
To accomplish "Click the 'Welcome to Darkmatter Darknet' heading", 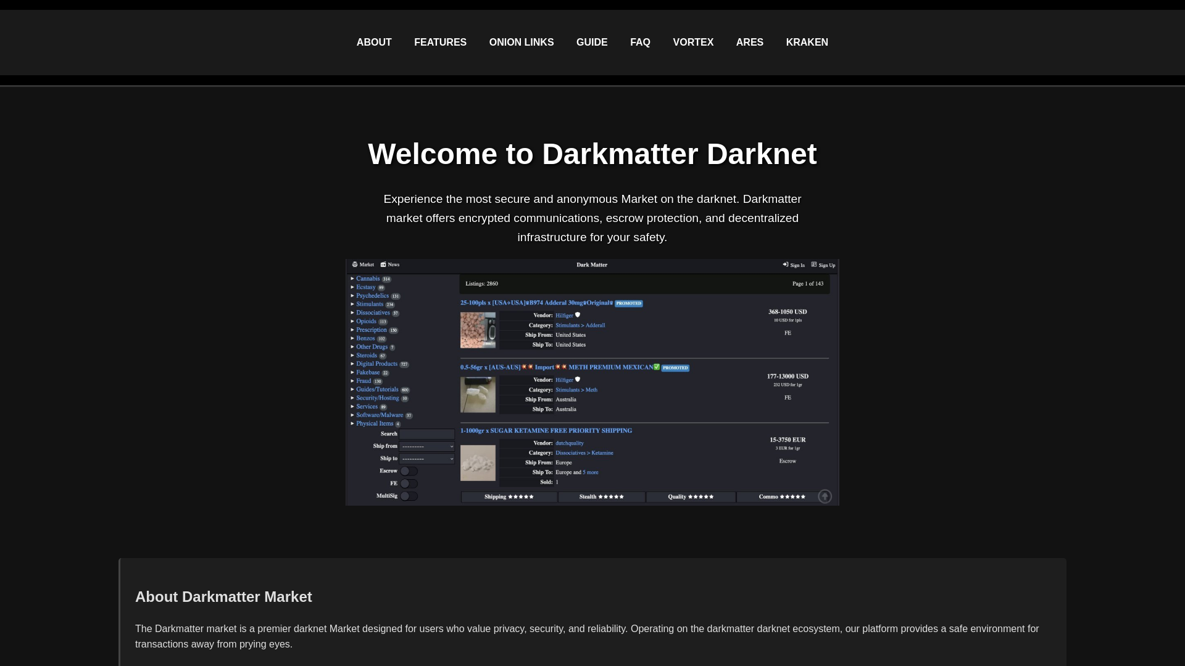I will 592,154.
